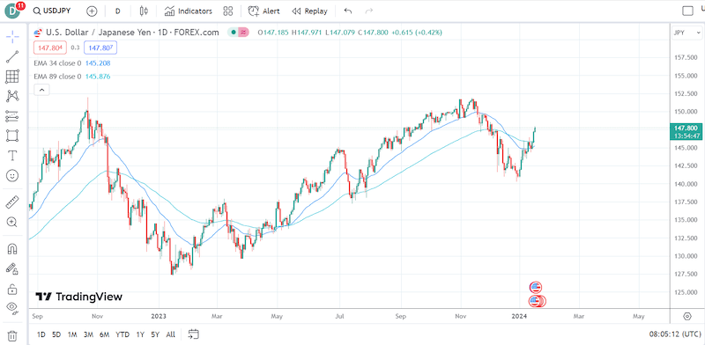Select the EMA 34 close indicator legend

72,63
